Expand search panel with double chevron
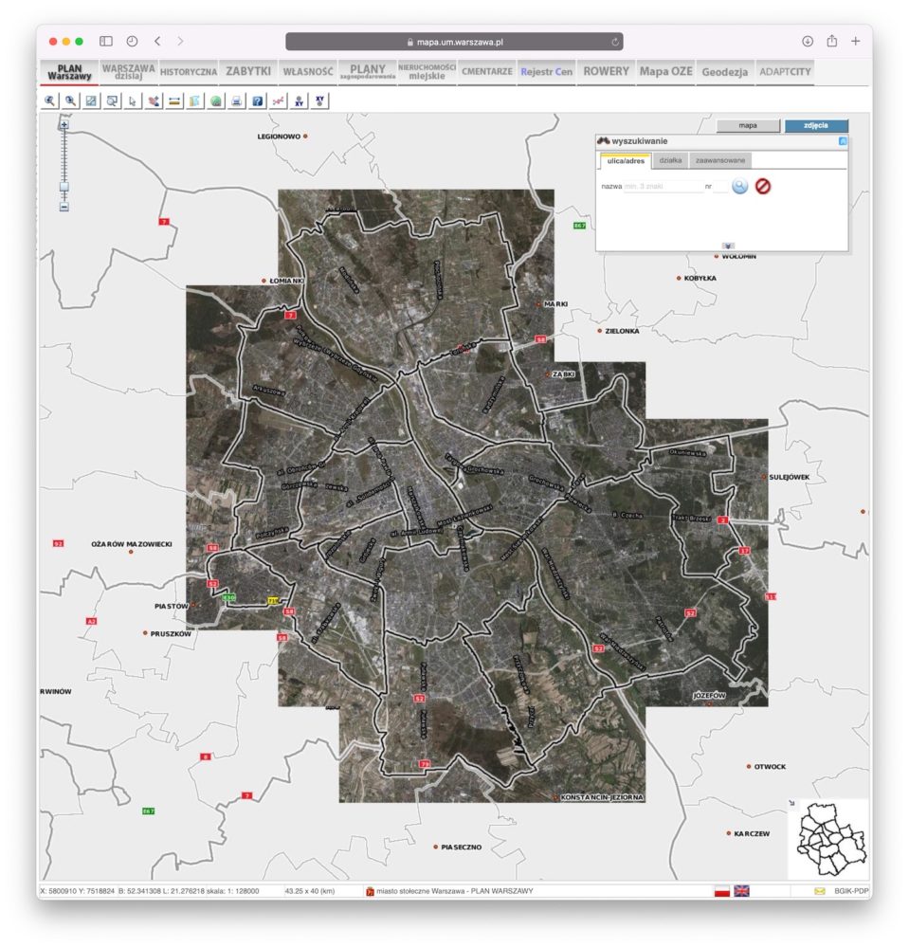The image size is (909, 948). click(728, 246)
